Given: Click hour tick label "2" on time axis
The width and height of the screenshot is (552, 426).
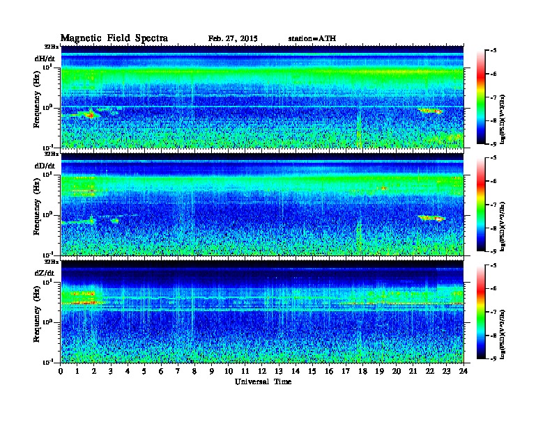Looking at the screenshot, I should (x=95, y=371).
